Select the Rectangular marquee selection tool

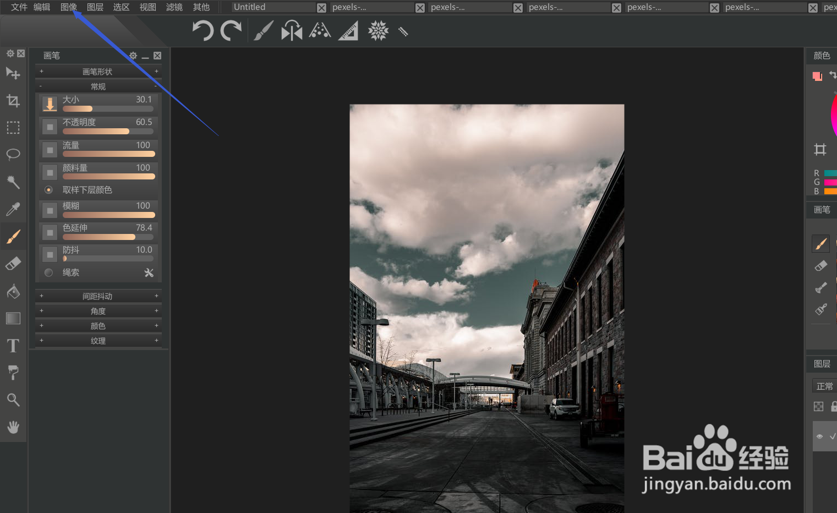(13, 128)
